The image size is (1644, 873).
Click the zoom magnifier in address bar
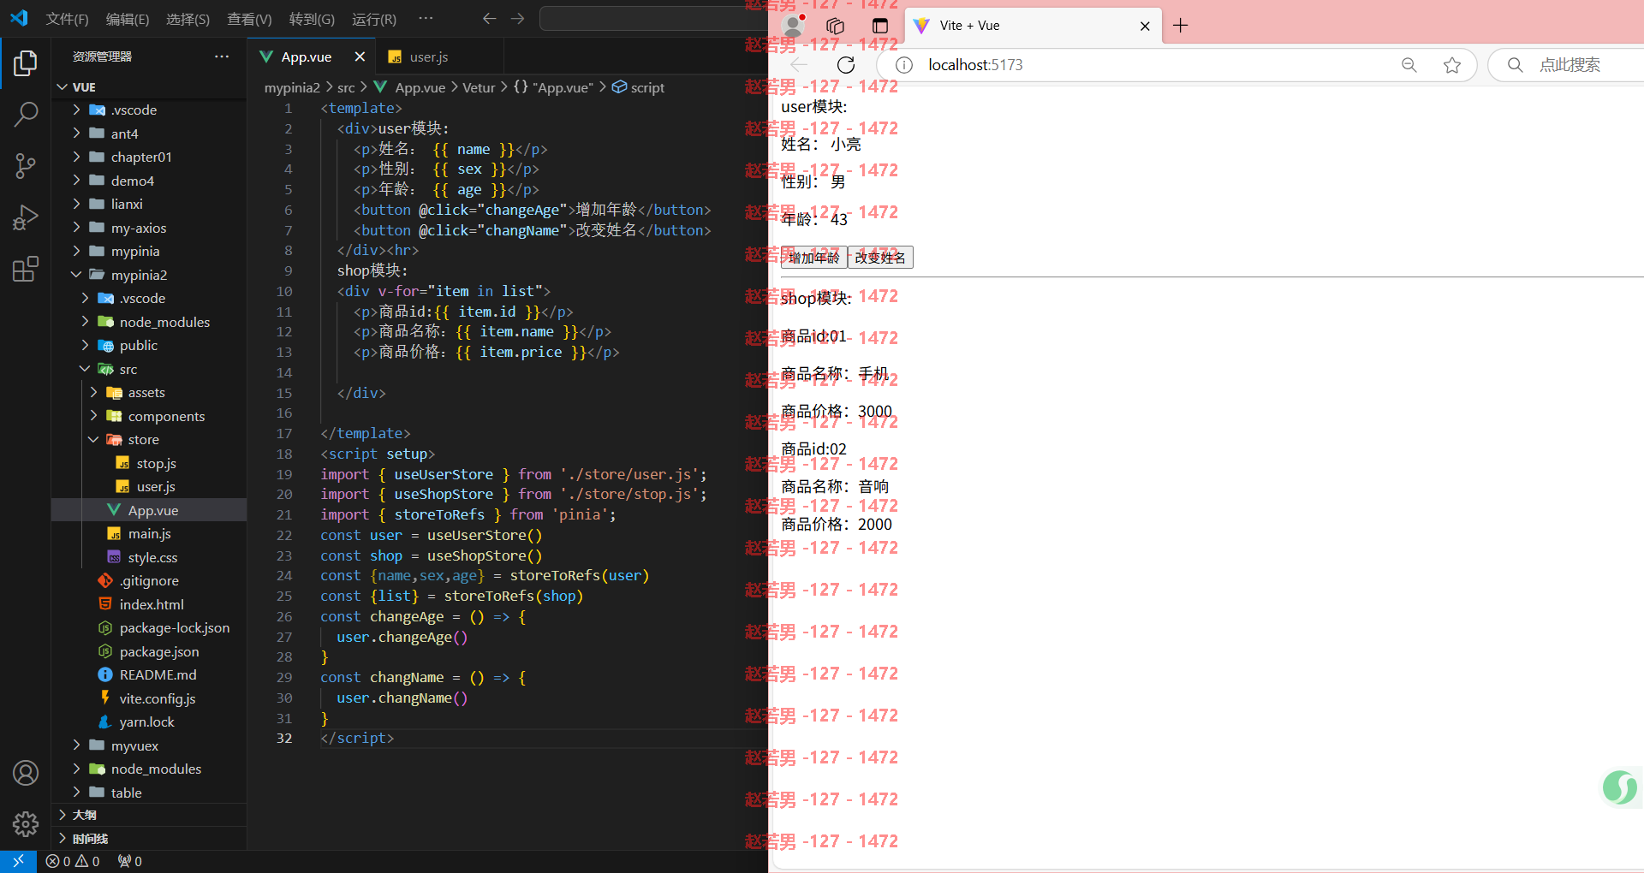[1409, 65]
